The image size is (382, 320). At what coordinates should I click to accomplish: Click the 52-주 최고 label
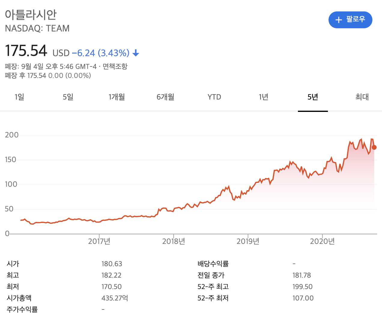click(x=213, y=287)
